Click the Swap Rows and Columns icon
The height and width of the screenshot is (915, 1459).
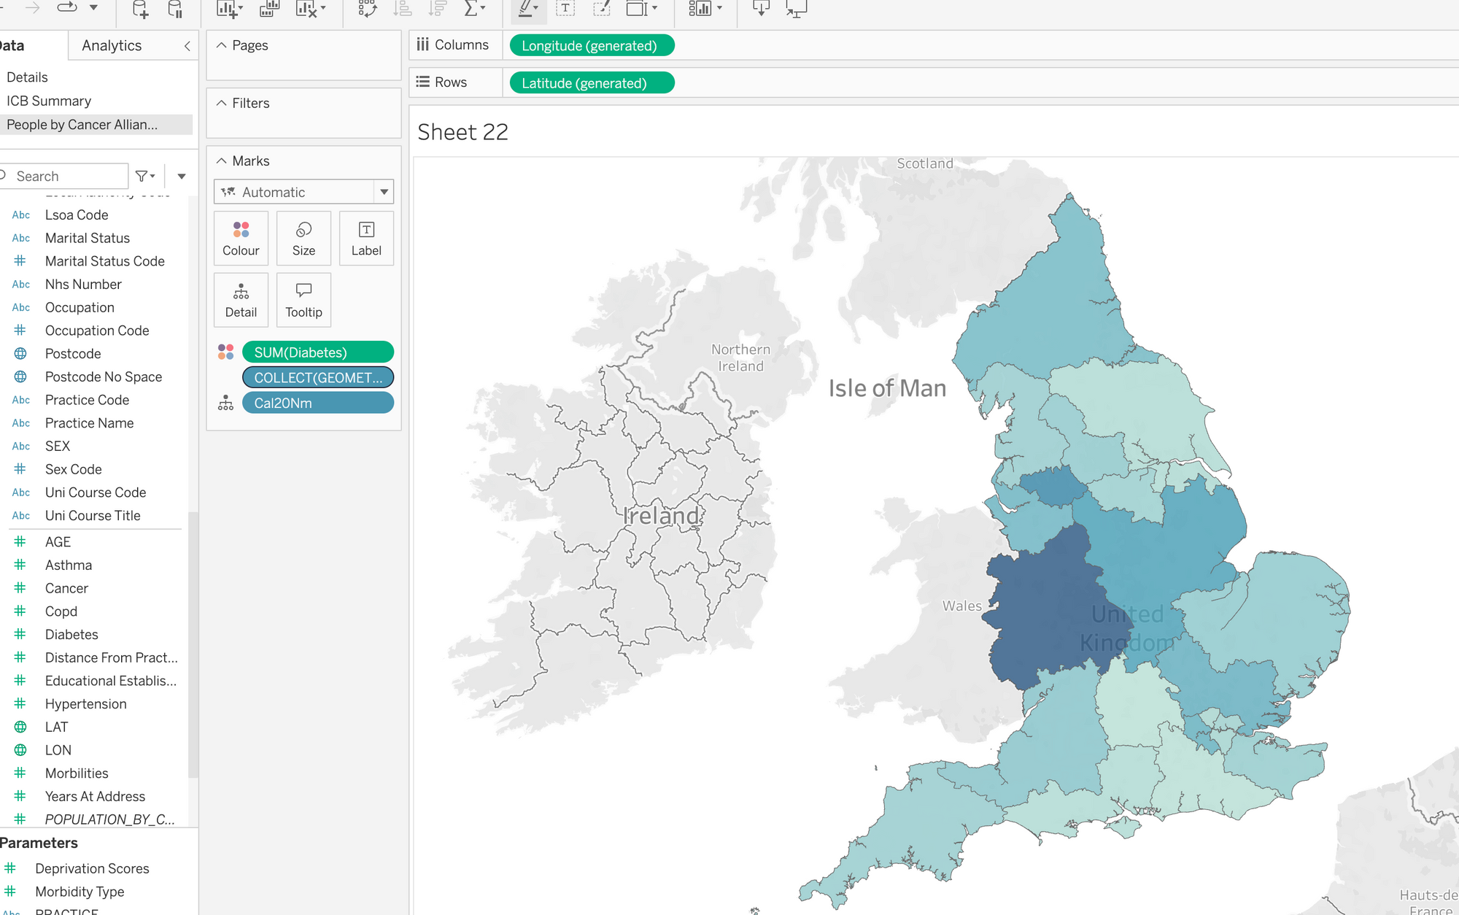367,9
